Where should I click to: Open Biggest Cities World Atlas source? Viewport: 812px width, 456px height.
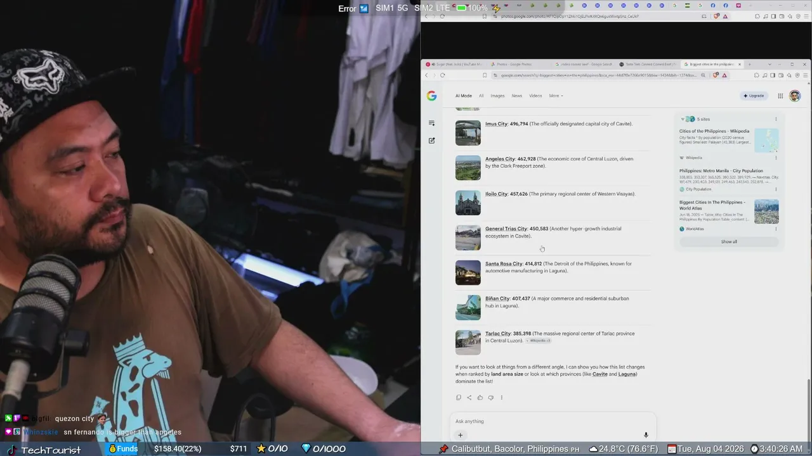pyautogui.click(x=712, y=205)
